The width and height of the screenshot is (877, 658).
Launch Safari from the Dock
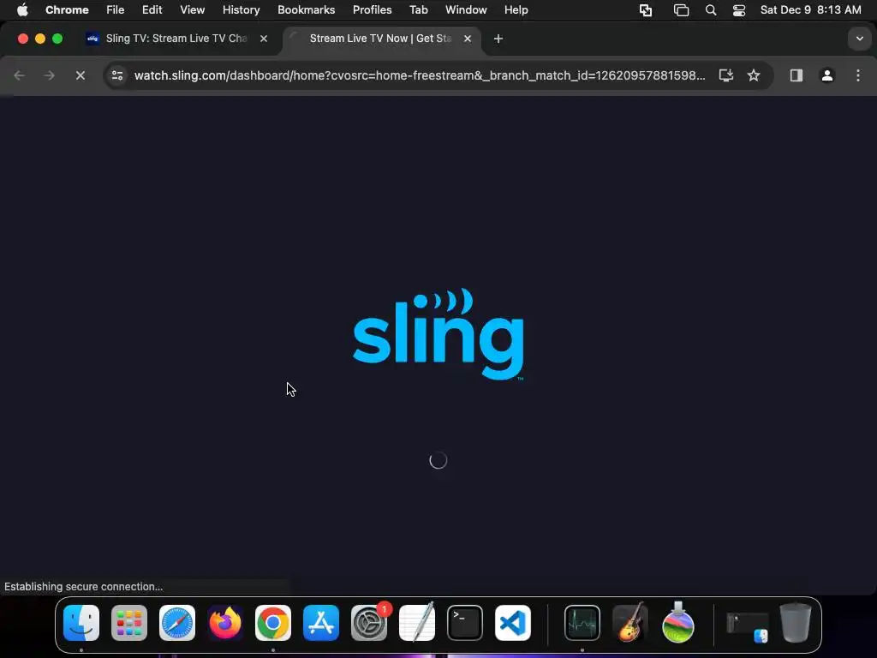tap(177, 623)
